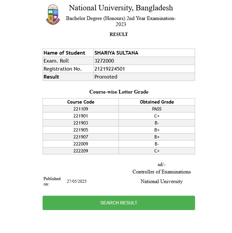Click course code 221109
Image resolution: width=232 pixels, height=233 pixels.
click(x=81, y=109)
